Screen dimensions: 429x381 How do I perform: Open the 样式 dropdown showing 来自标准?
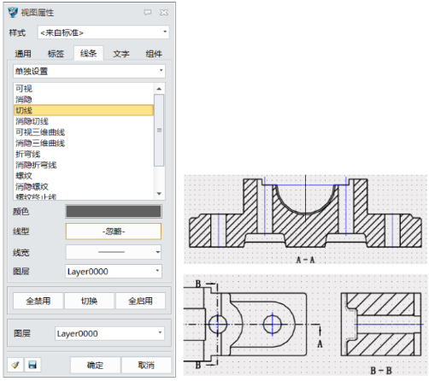[x=103, y=32]
